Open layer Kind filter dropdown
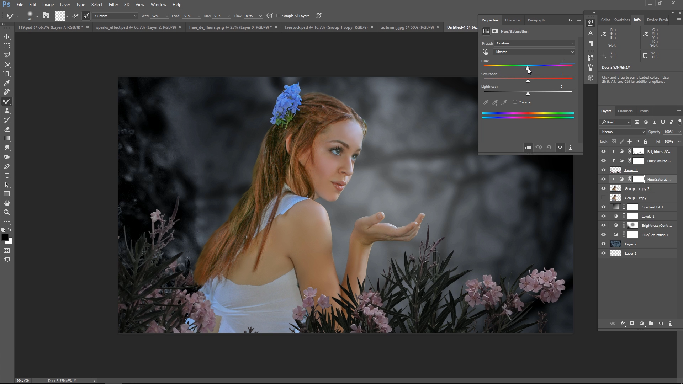The width and height of the screenshot is (683, 384). [x=615, y=122]
